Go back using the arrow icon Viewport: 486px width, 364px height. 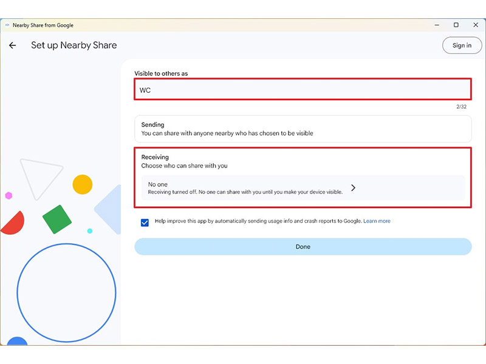click(12, 45)
